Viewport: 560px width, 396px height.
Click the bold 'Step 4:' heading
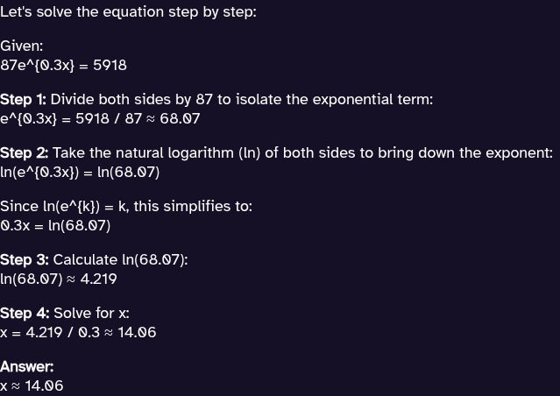click(25, 313)
